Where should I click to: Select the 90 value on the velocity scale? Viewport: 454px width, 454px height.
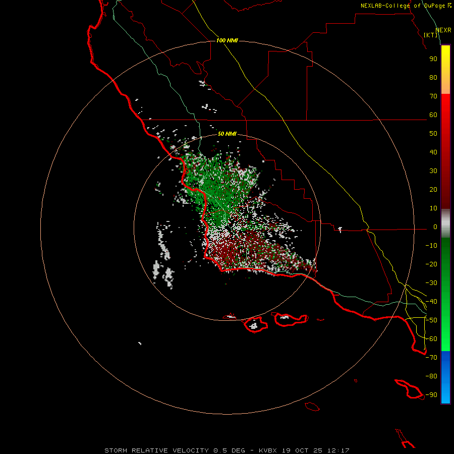click(x=433, y=59)
